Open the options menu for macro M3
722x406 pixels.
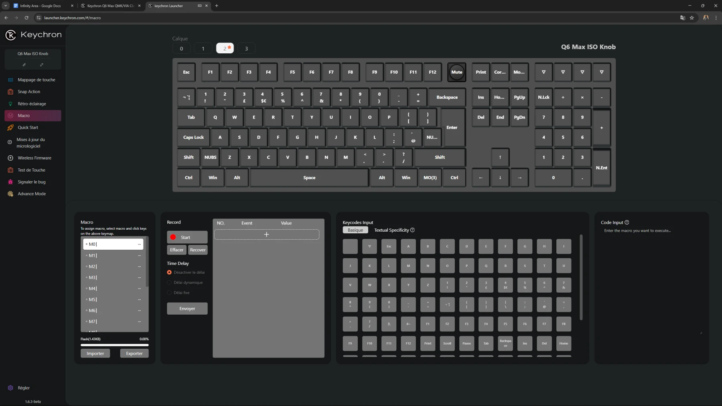[x=140, y=277]
